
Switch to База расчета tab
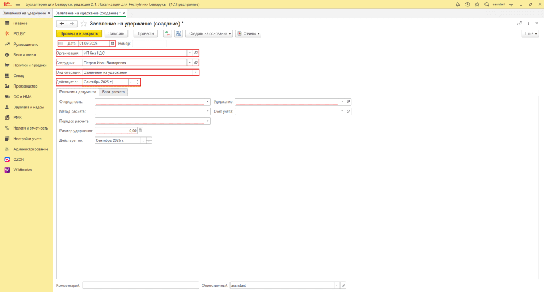(x=113, y=92)
